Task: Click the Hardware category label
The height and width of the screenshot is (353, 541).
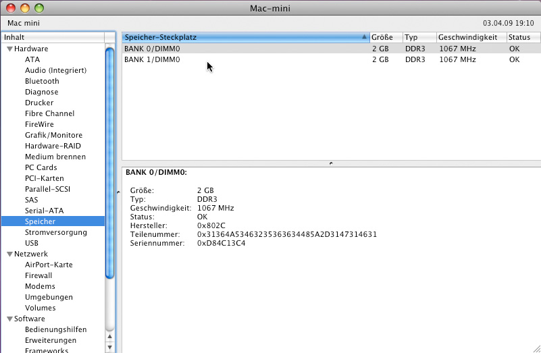Action: tap(31, 49)
